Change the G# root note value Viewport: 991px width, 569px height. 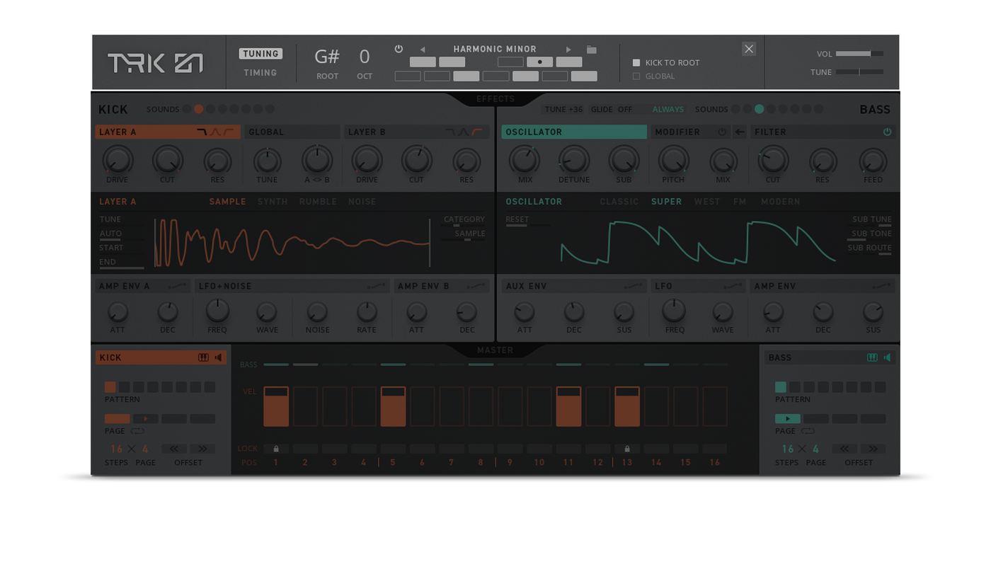(x=327, y=57)
